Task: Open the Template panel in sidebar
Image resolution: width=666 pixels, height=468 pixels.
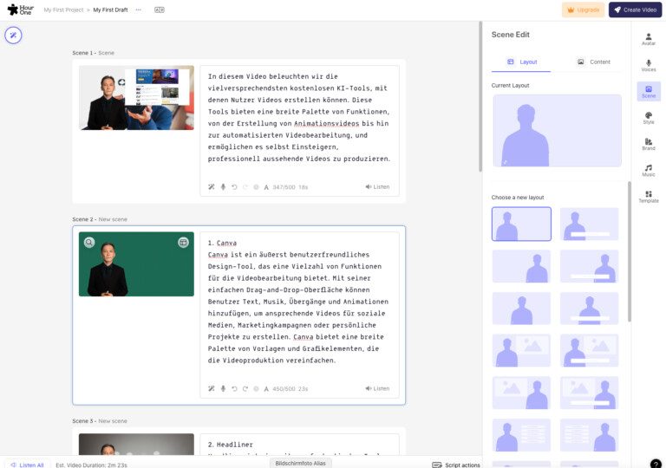Action: pyautogui.click(x=648, y=197)
